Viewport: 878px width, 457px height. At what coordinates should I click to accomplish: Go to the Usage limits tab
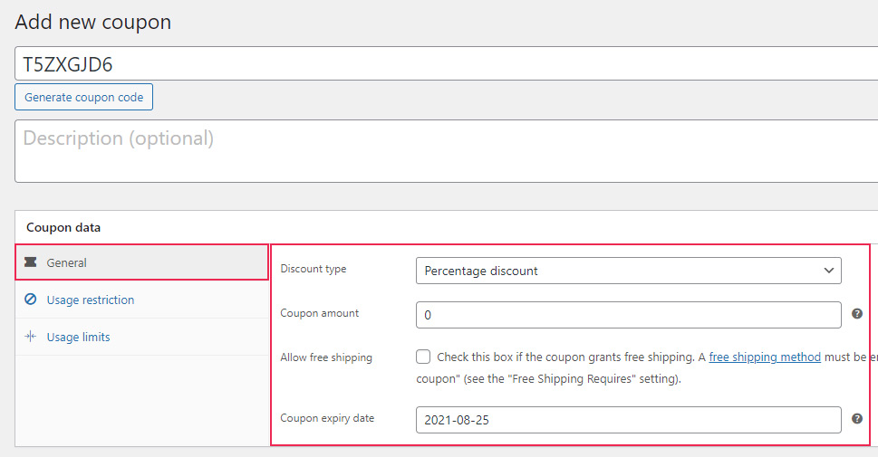click(78, 337)
